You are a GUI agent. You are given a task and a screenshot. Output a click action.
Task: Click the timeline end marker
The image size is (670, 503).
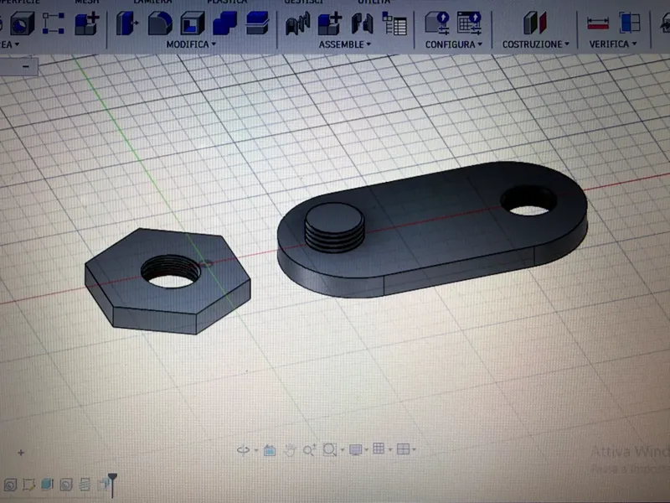[x=112, y=485]
